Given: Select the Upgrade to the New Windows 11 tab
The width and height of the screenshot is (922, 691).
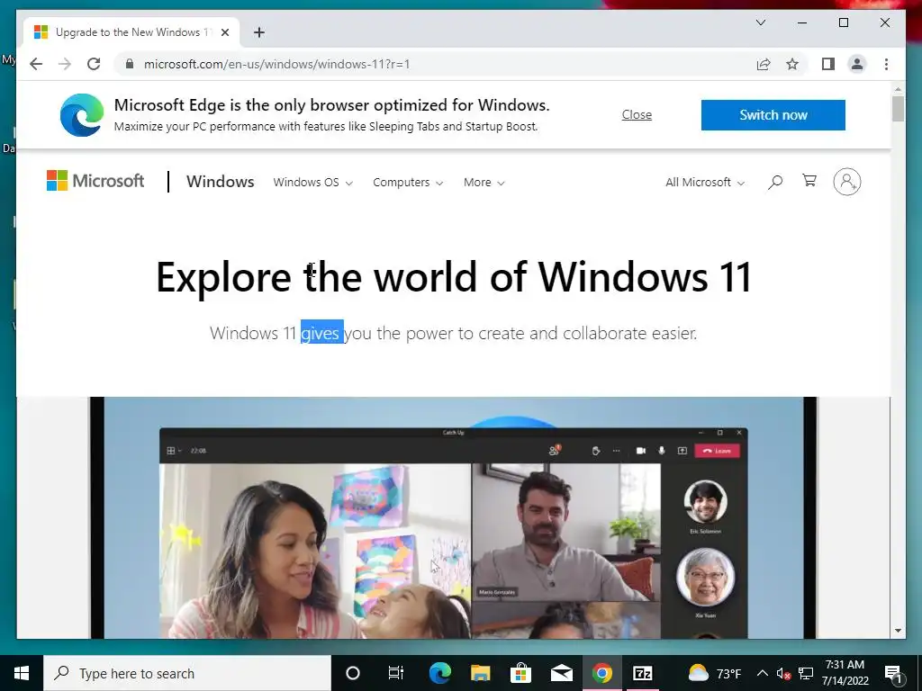Looking at the screenshot, I should tap(131, 32).
